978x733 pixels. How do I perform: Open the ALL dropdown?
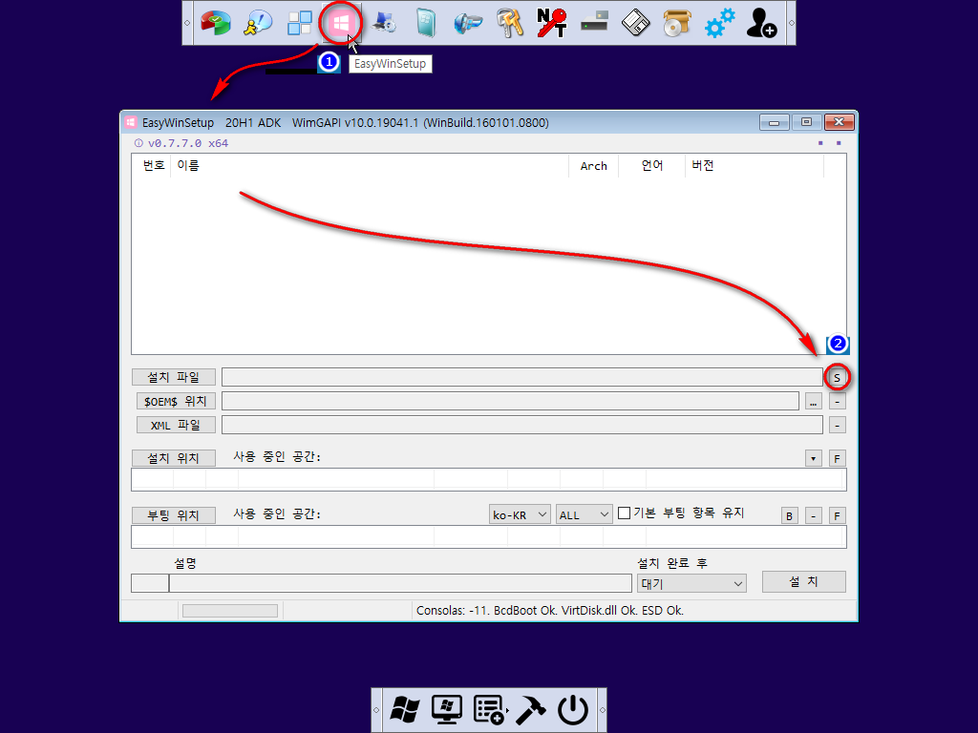(x=584, y=514)
